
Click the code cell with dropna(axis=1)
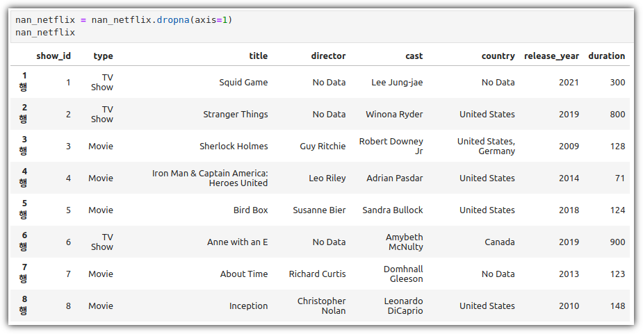click(322, 26)
